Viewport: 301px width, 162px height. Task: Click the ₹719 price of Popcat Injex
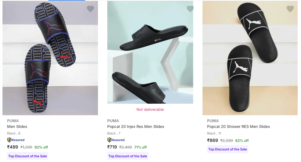tap(112, 147)
